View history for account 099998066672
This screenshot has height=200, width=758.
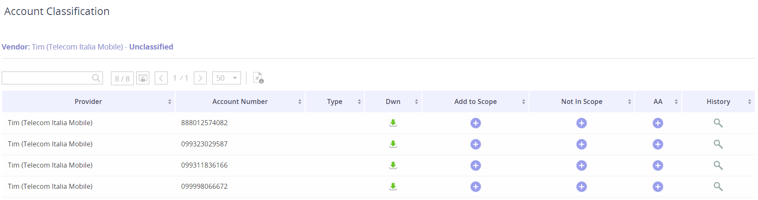pos(718,187)
